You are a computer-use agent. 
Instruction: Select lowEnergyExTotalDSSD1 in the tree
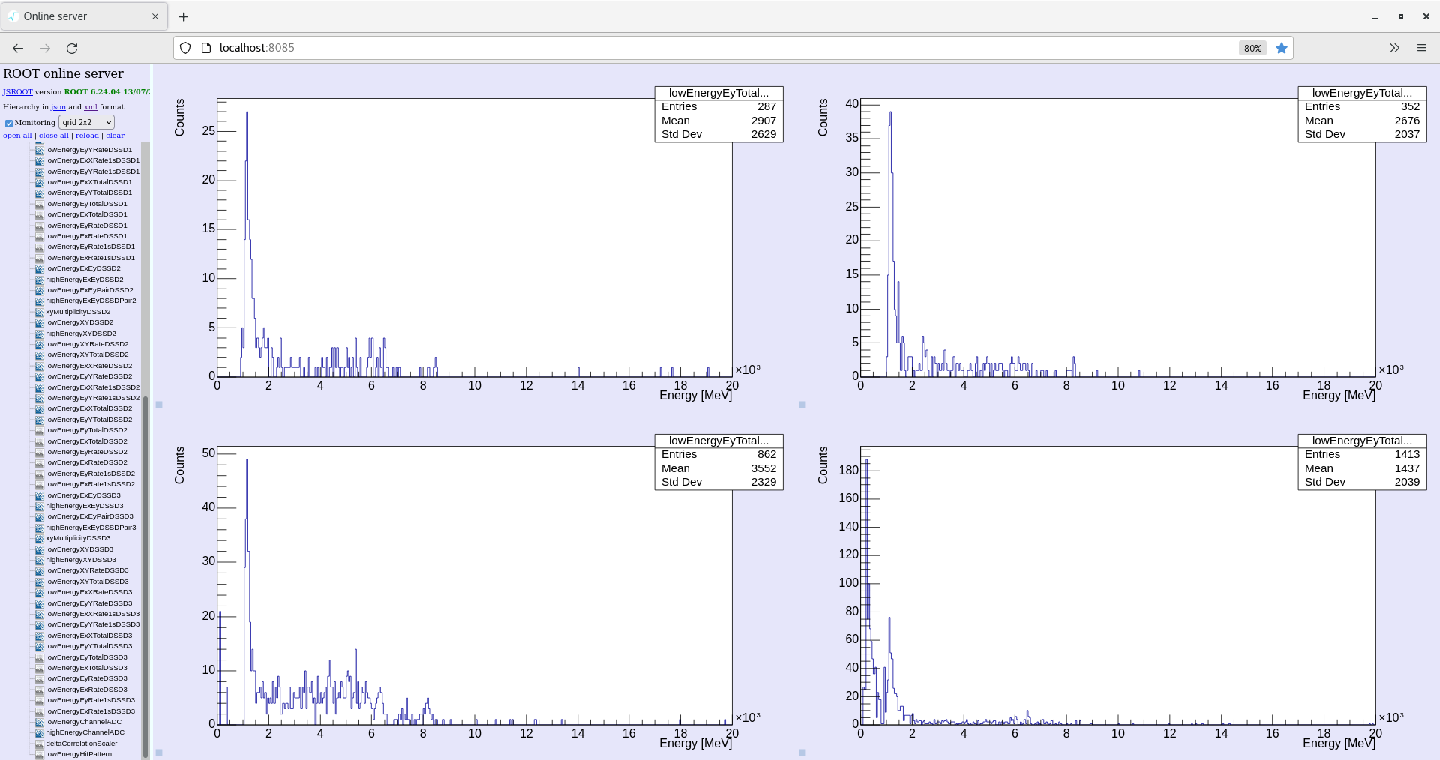87,214
